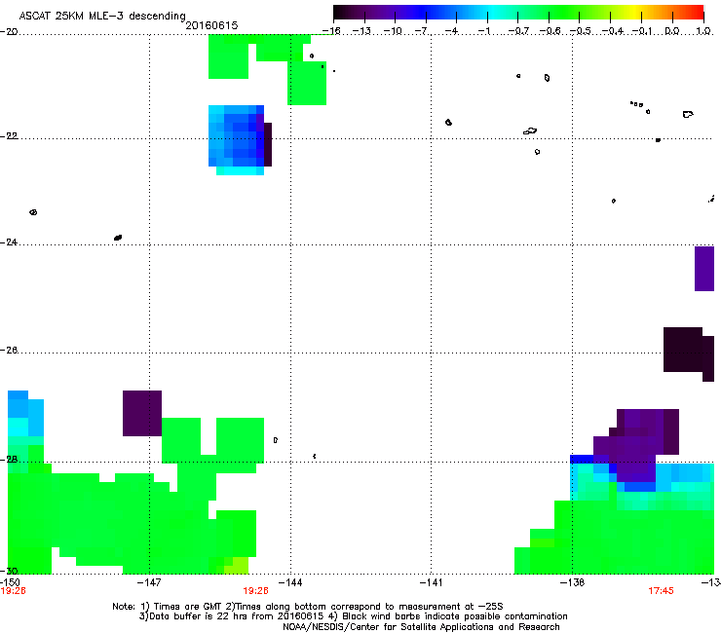Click the -30 latitude label
Image resolution: width=721 pixels, height=633 pixels.
[x=9, y=571]
